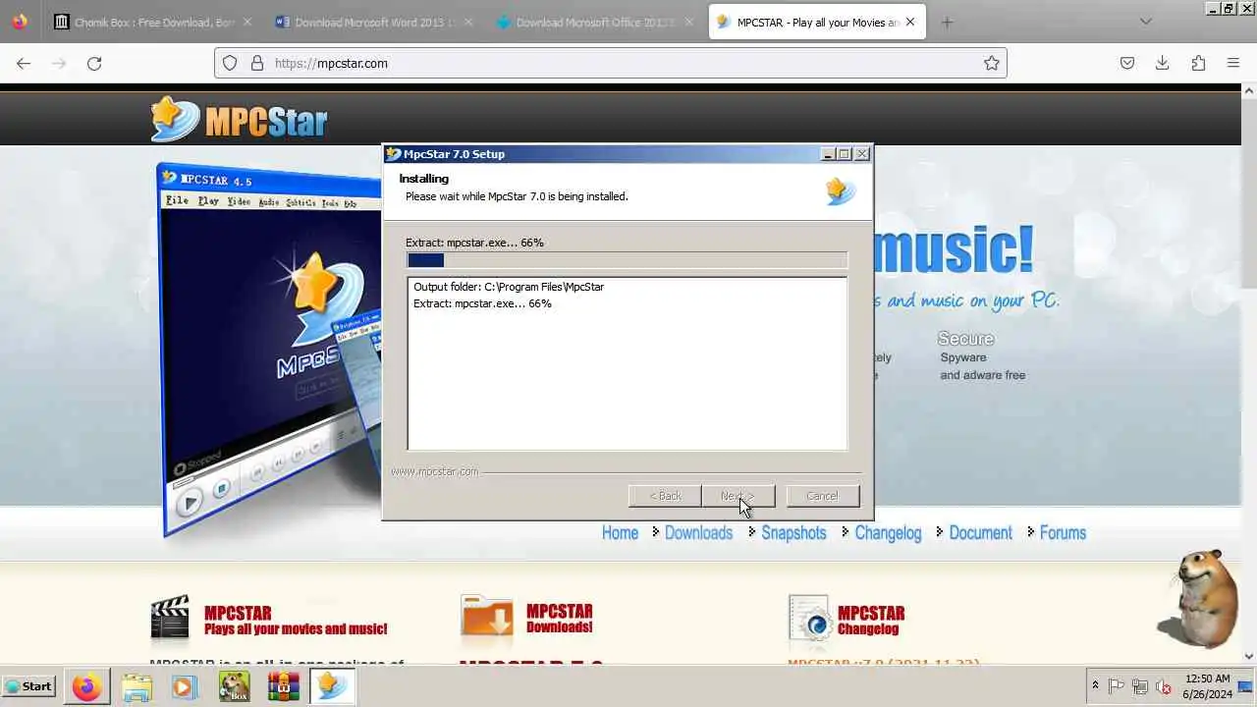Click the Show desktop tray button
Screen dimensions: 1257x707
(x=1247, y=686)
